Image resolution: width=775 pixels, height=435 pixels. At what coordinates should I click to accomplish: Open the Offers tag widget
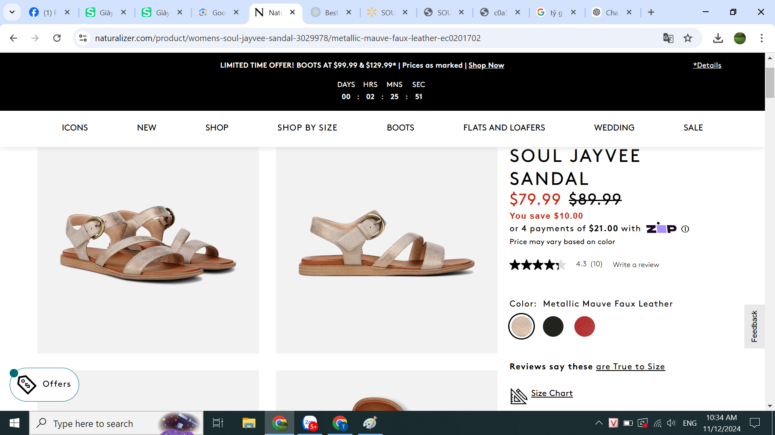pos(44,384)
